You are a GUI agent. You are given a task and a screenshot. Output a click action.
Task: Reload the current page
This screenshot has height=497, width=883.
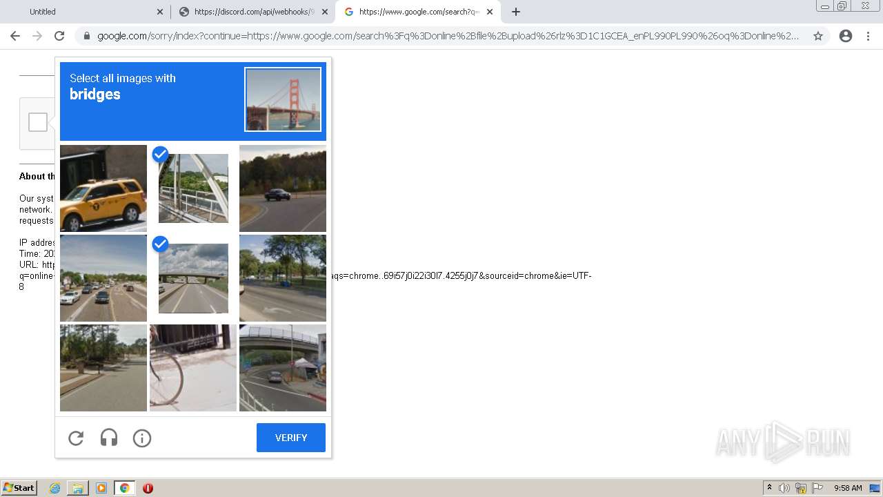tap(59, 36)
